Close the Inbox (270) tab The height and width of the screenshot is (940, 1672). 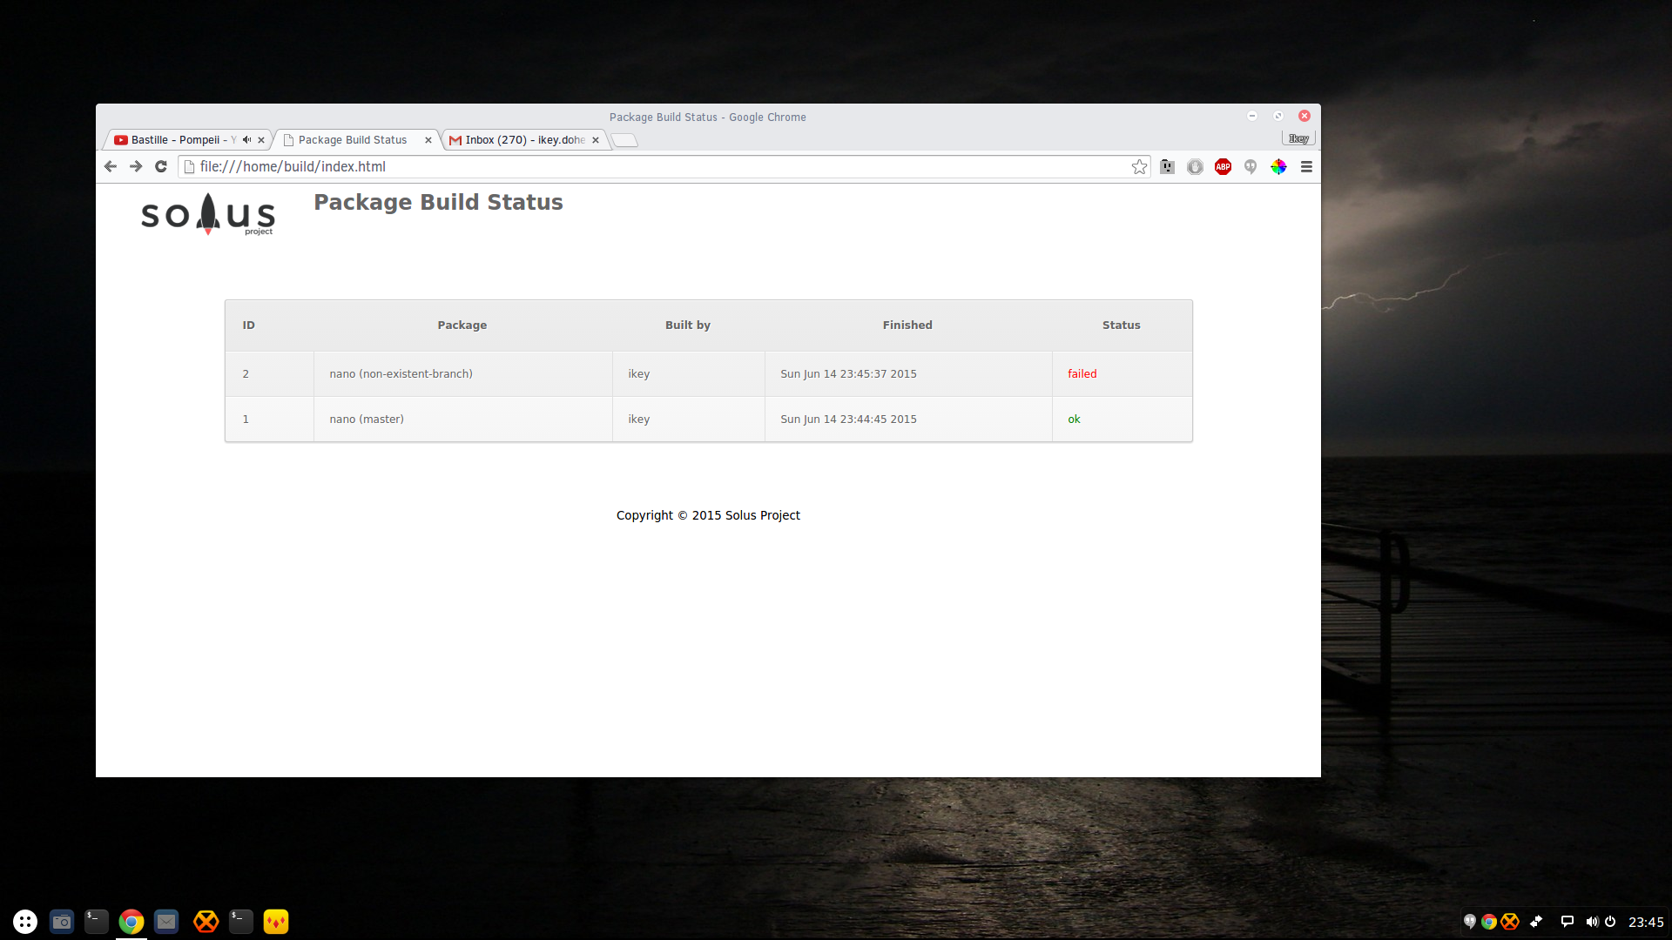(x=596, y=139)
